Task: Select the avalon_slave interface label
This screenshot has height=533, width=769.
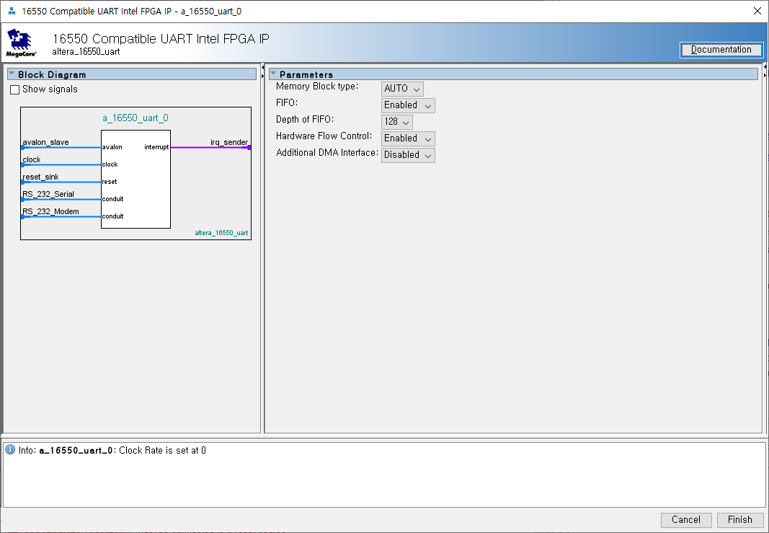Action: [x=45, y=142]
